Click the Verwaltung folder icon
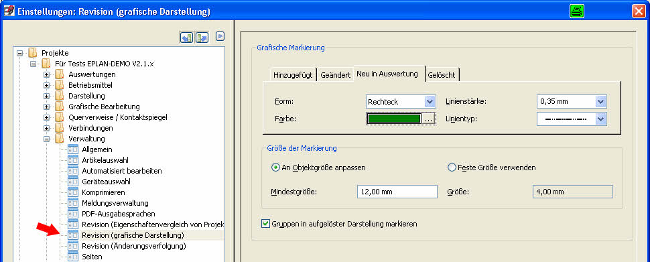The height and width of the screenshot is (262, 650). point(59,139)
